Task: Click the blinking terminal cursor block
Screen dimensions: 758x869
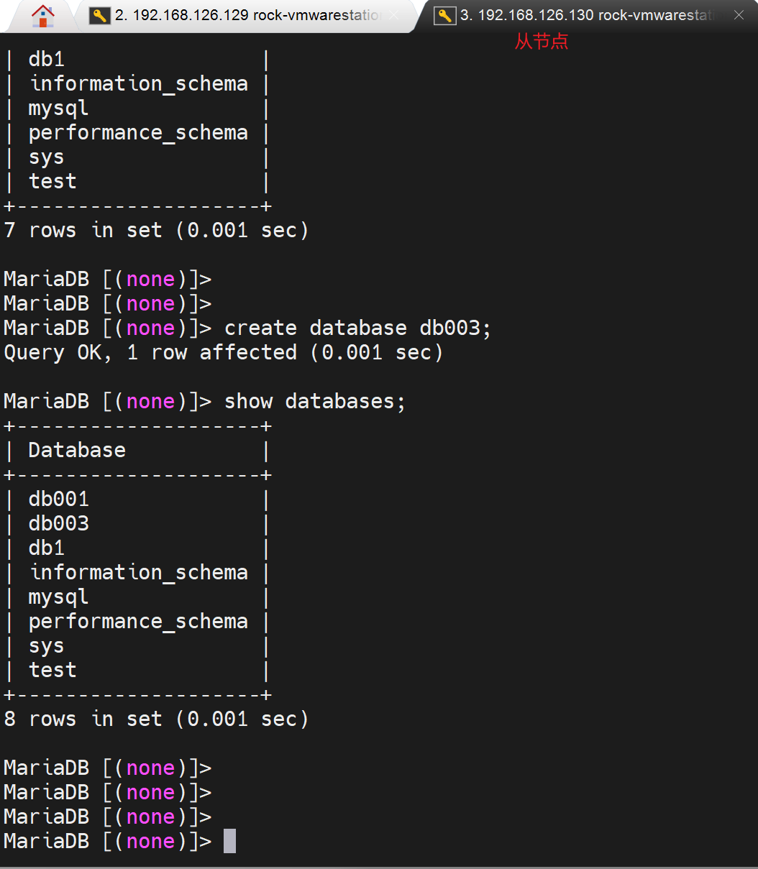Action: [x=229, y=841]
